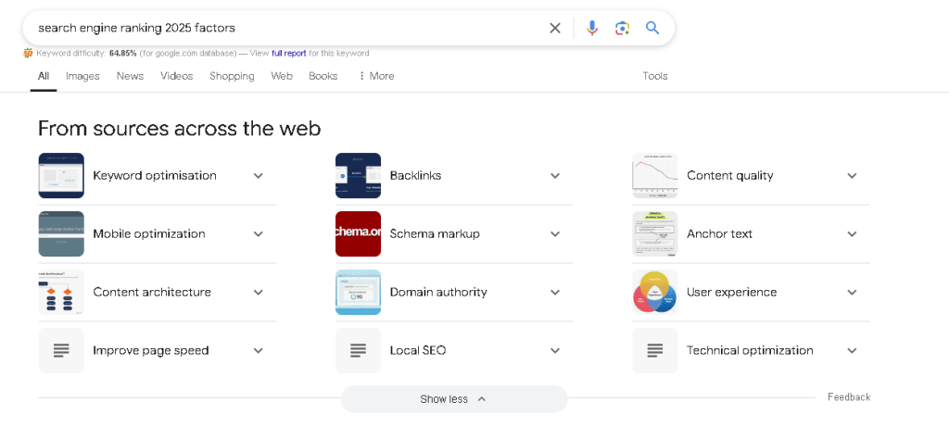Click the 64.85% keyword difficulty value
This screenshot has height=427, width=949.
[123, 53]
